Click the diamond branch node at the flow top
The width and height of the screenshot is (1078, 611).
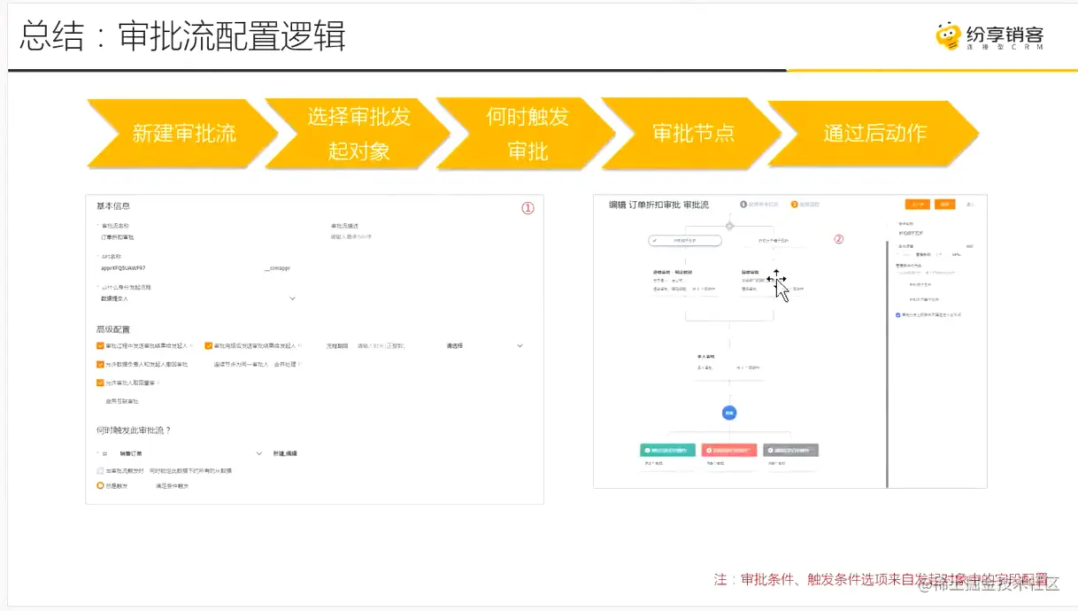(x=729, y=225)
